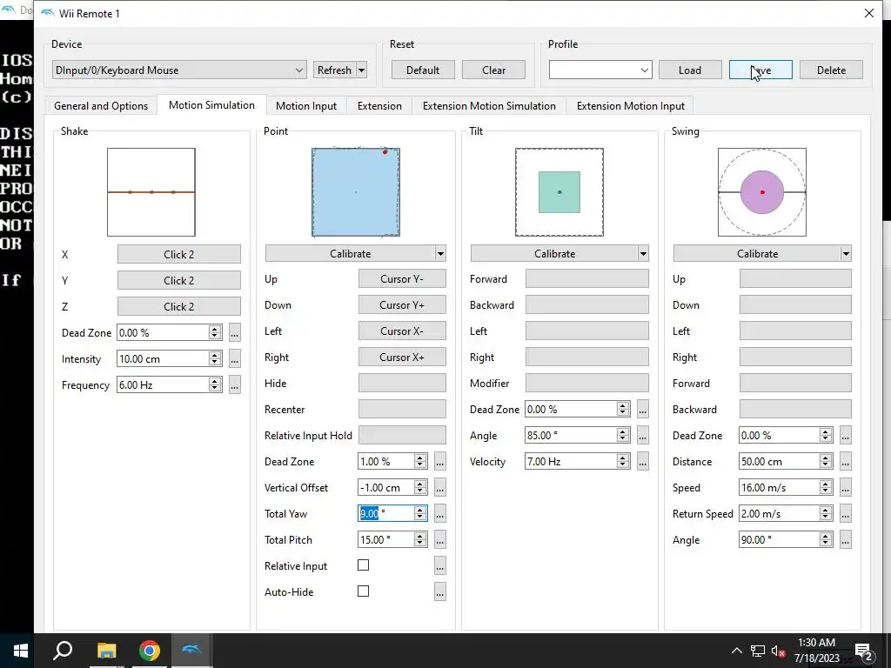Open Swing Calibrate dropdown arrow

(x=846, y=254)
